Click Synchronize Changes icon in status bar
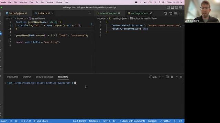 (x=11, y=121)
